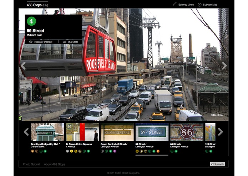Open The Stats tab

[x=70, y=42]
